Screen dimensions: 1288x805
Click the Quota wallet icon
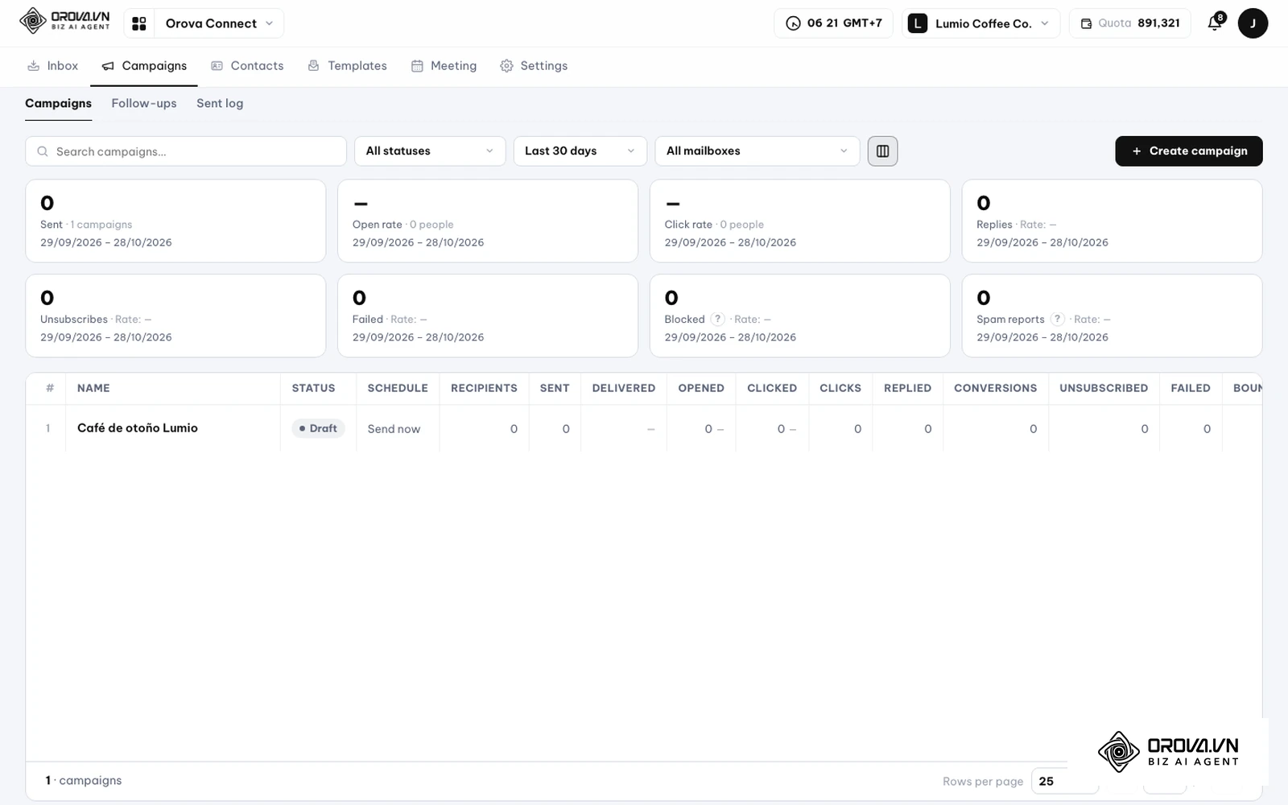click(1086, 23)
